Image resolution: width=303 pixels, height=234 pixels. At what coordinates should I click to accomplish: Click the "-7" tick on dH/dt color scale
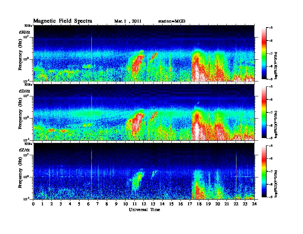[x=271, y=54]
